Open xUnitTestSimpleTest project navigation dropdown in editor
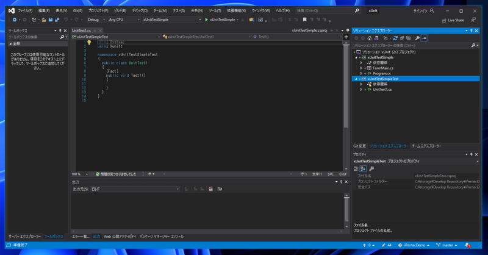This screenshot has width=488, height=255. 116,37
